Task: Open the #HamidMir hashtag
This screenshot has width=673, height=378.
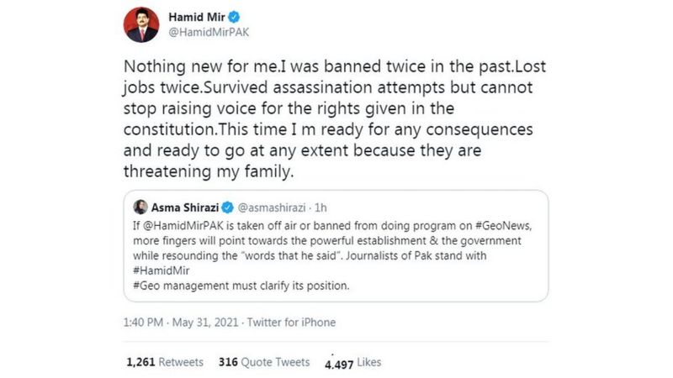Action: pyautogui.click(x=162, y=270)
